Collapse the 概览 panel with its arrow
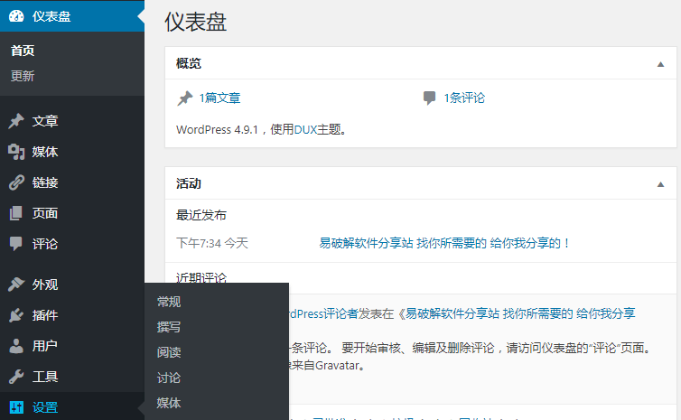 click(660, 64)
